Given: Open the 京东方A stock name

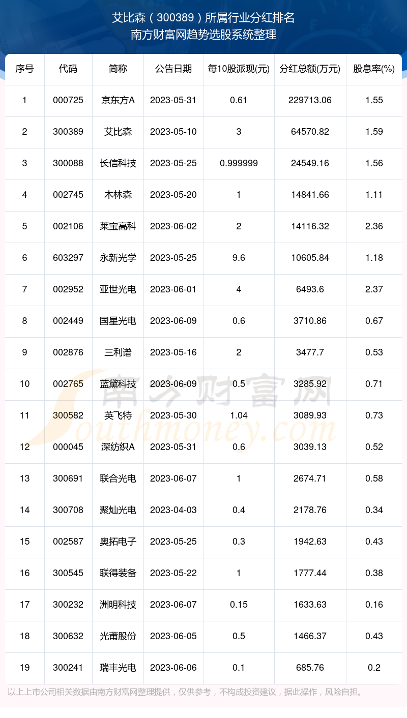Looking at the screenshot, I should coord(118,100).
